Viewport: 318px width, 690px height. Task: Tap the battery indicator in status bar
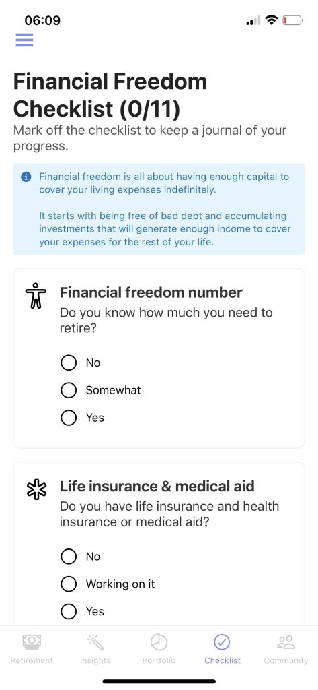[292, 20]
